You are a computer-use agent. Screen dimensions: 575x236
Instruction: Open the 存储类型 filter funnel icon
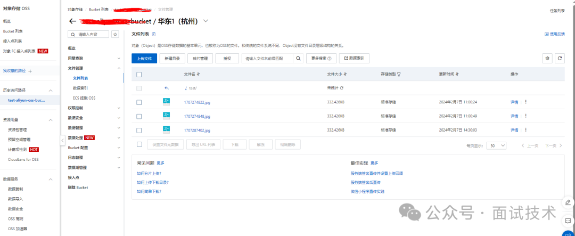(x=399, y=74)
